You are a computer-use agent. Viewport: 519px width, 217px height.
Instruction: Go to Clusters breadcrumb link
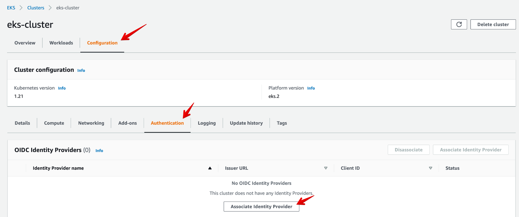click(36, 8)
